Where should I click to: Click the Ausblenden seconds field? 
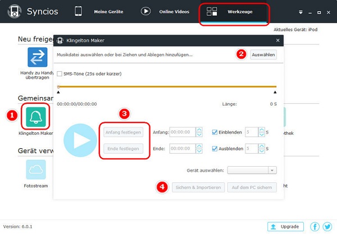click(x=252, y=148)
